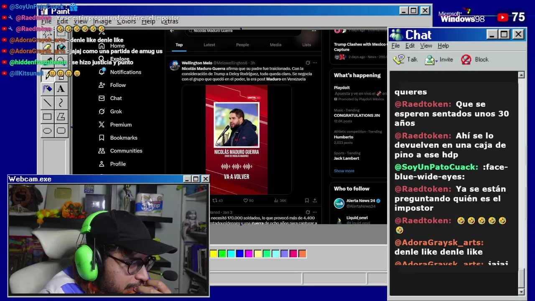Image resolution: width=535 pixels, height=301 pixels.
Task: Switch to the Lists search tab
Action: coord(307,45)
